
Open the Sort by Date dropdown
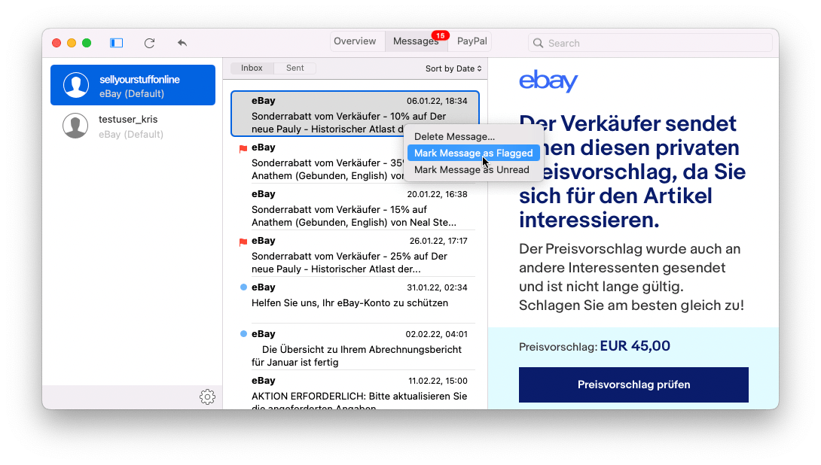tap(453, 68)
